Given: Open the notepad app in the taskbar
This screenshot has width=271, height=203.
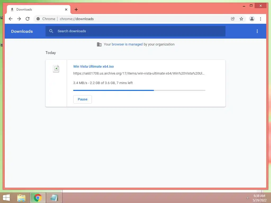Looking at the screenshot, I should click(x=54, y=198).
